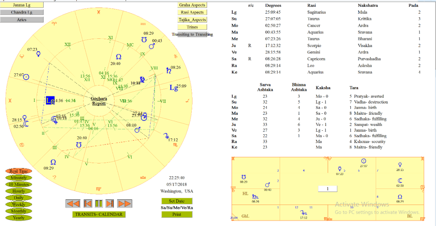Select the Monthly interval option
Viewport: 436px width, 226px height.
tap(19, 211)
